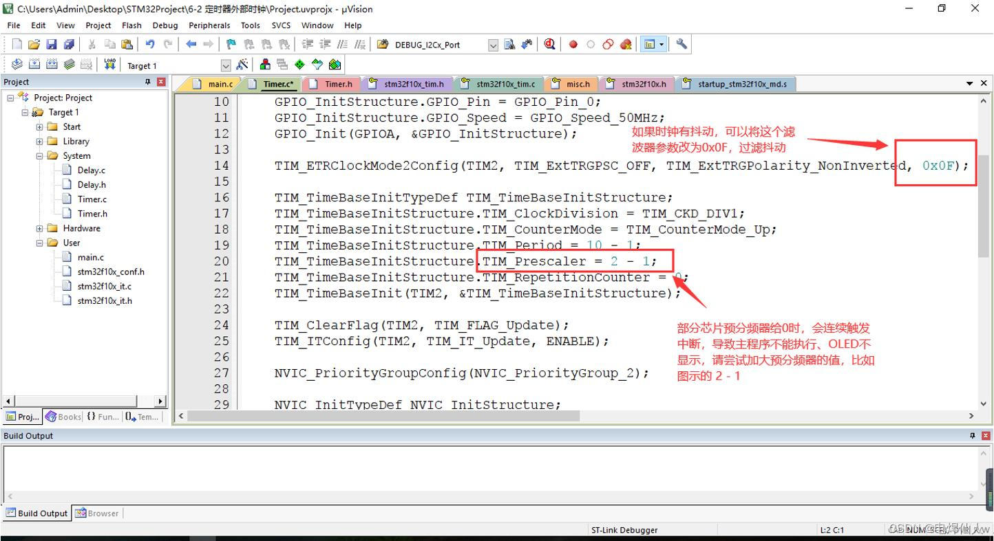
Task: Open the Debug menu
Action: (x=165, y=25)
